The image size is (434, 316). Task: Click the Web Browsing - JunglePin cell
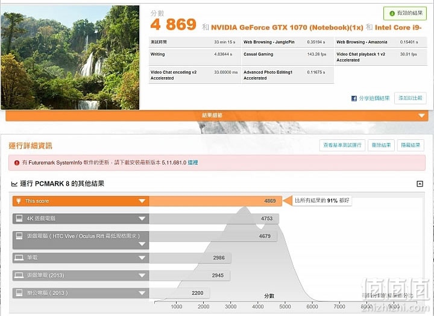click(x=288, y=42)
